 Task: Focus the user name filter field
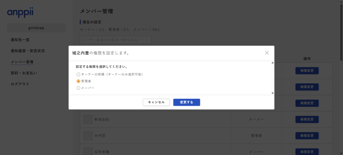116,40
